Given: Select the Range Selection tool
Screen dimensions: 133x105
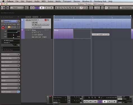Looking at the screenshot, I should pos(59,8).
